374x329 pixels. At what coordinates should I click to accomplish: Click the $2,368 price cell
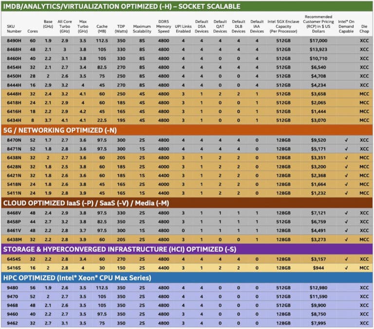point(318,176)
